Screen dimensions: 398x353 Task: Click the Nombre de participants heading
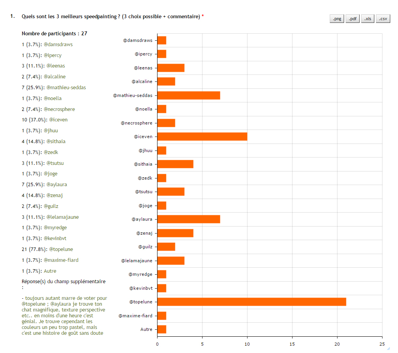(54, 34)
